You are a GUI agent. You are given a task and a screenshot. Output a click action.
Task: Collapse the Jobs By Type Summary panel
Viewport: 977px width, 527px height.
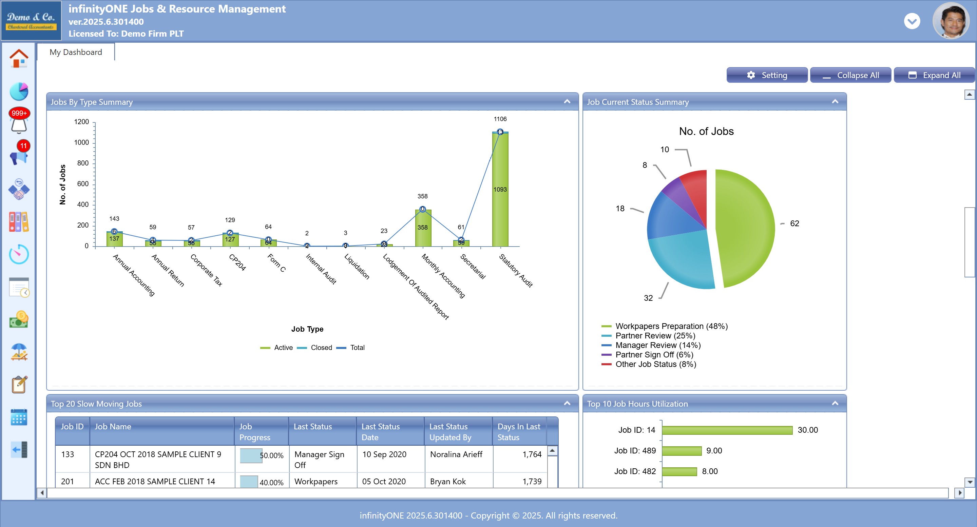567,101
